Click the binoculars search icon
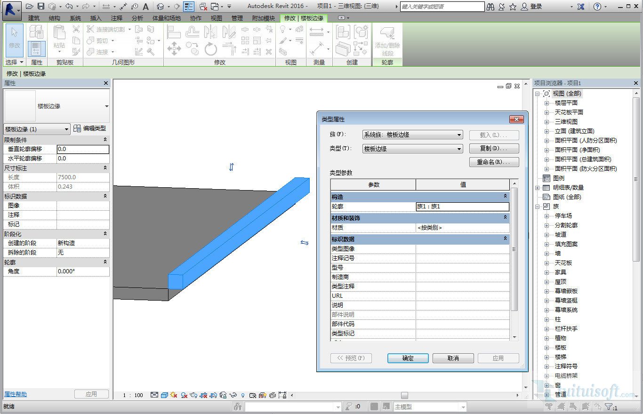Screen dimensions: 643x414 pyautogui.click(x=490, y=7)
